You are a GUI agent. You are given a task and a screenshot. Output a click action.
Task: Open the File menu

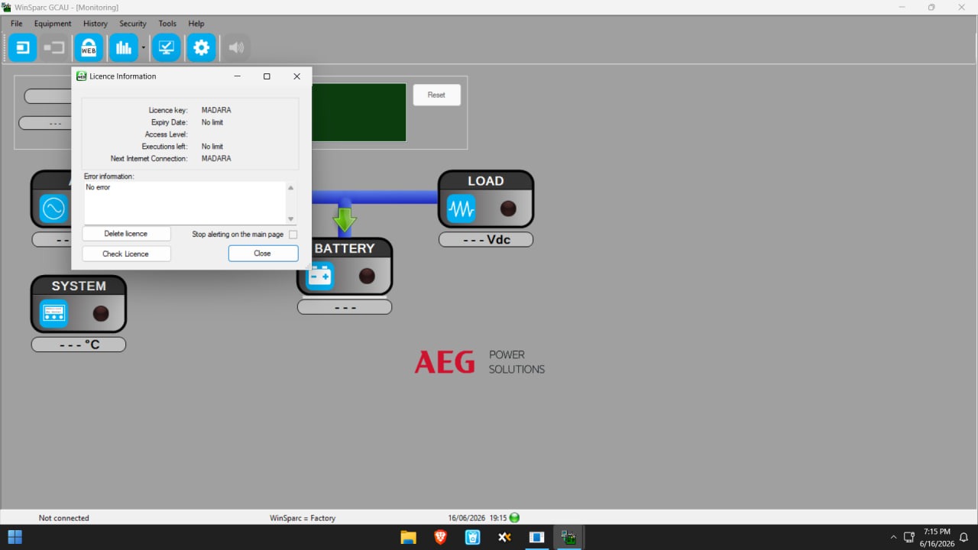(16, 24)
